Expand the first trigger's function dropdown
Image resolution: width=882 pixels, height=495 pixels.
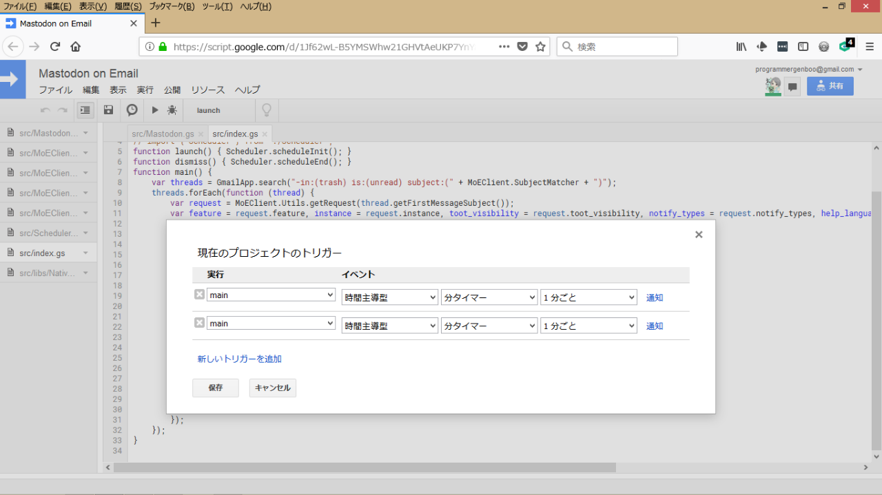click(x=271, y=295)
